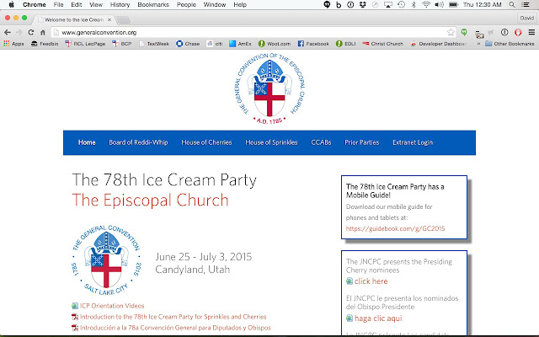Open the Bookmarks menu
Viewport: 539px width, 337px height.
(153, 4)
